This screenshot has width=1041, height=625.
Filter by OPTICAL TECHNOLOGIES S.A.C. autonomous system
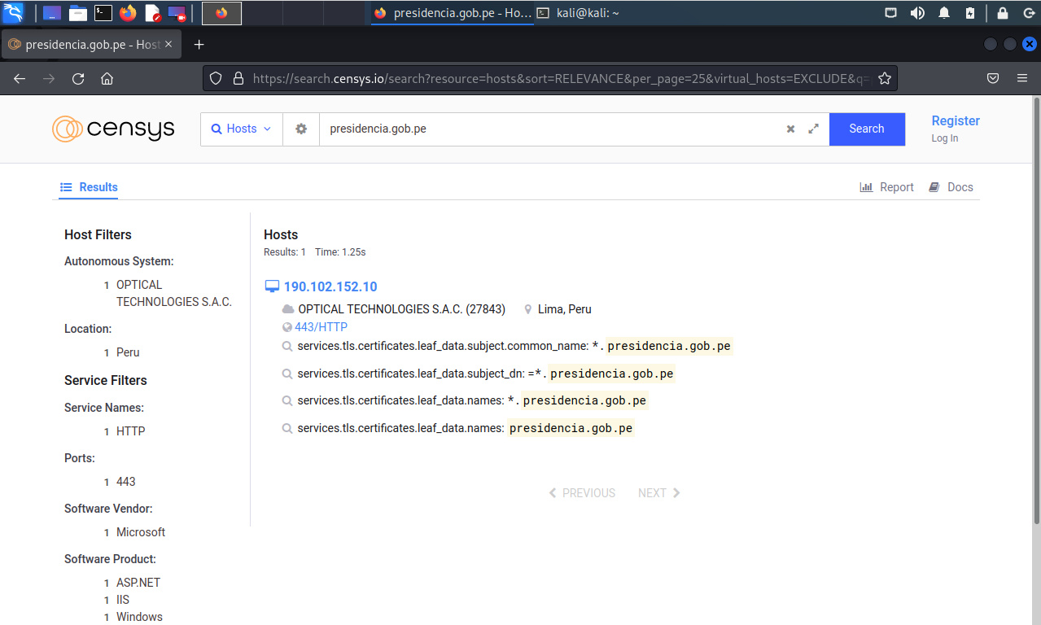(x=173, y=293)
